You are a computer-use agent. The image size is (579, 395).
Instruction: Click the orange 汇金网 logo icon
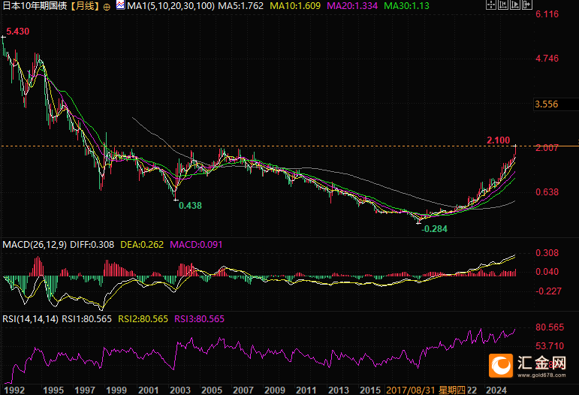(500, 365)
